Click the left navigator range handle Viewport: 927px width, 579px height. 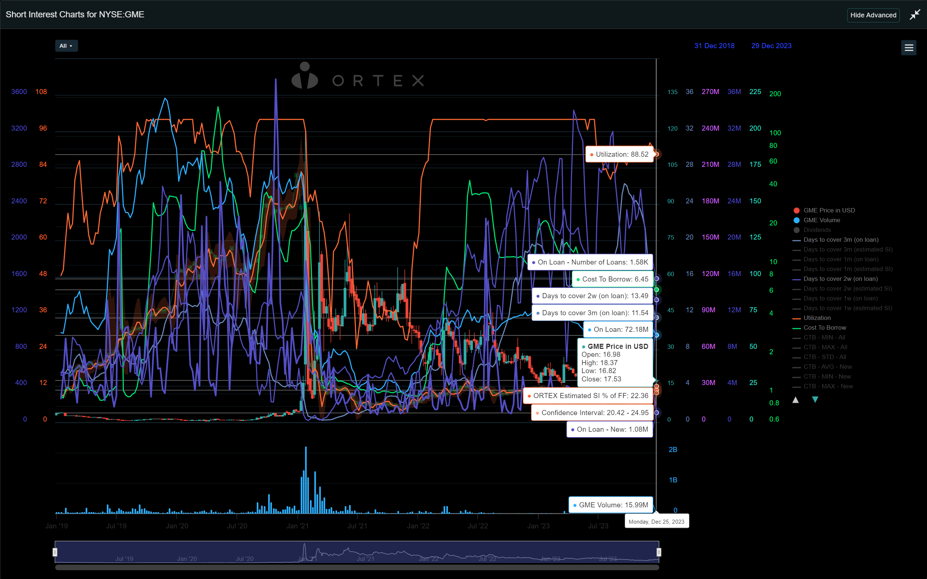pyautogui.click(x=55, y=552)
